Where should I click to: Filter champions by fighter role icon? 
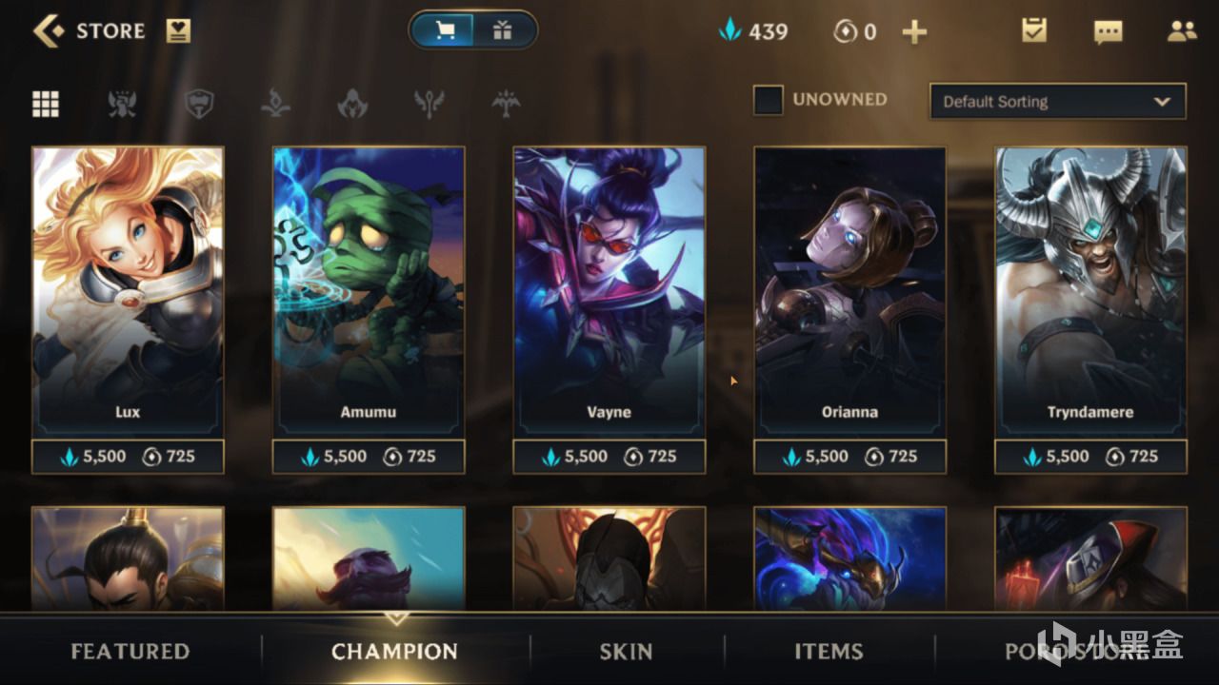click(122, 104)
